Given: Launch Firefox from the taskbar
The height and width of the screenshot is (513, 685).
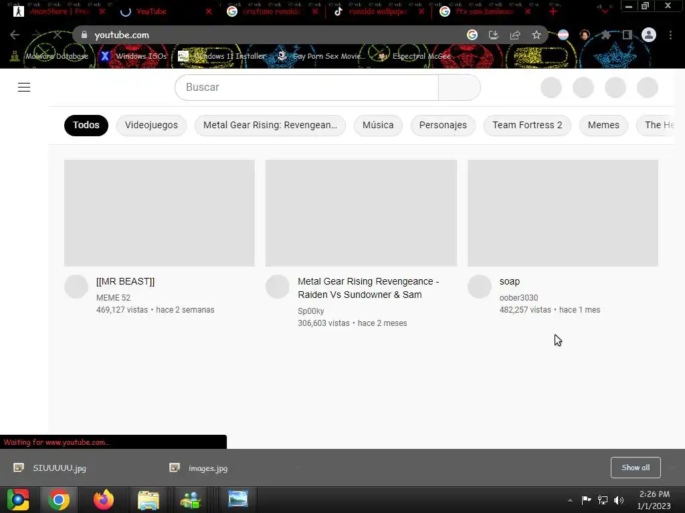Looking at the screenshot, I should pos(104,500).
